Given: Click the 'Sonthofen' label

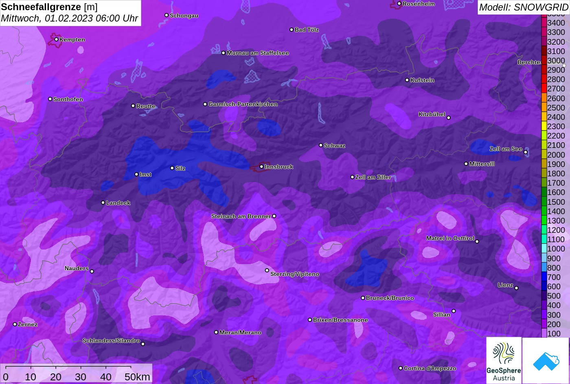Looking at the screenshot, I should tap(68, 99).
